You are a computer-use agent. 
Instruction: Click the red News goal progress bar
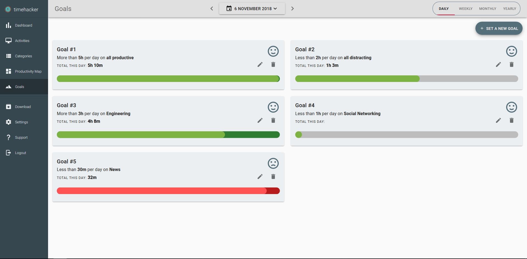pyautogui.click(x=168, y=191)
